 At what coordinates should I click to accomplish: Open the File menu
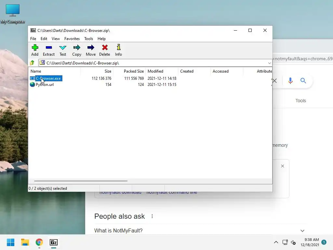[x=33, y=39]
